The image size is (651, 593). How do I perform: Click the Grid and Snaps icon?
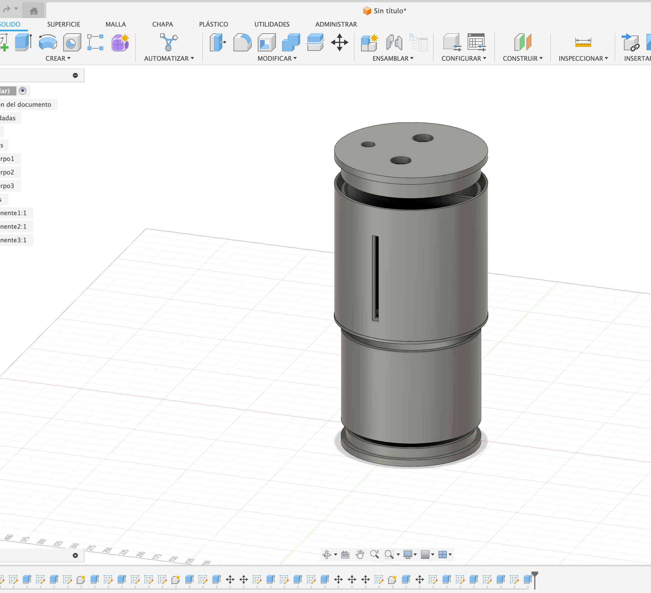[x=425, y=554]
